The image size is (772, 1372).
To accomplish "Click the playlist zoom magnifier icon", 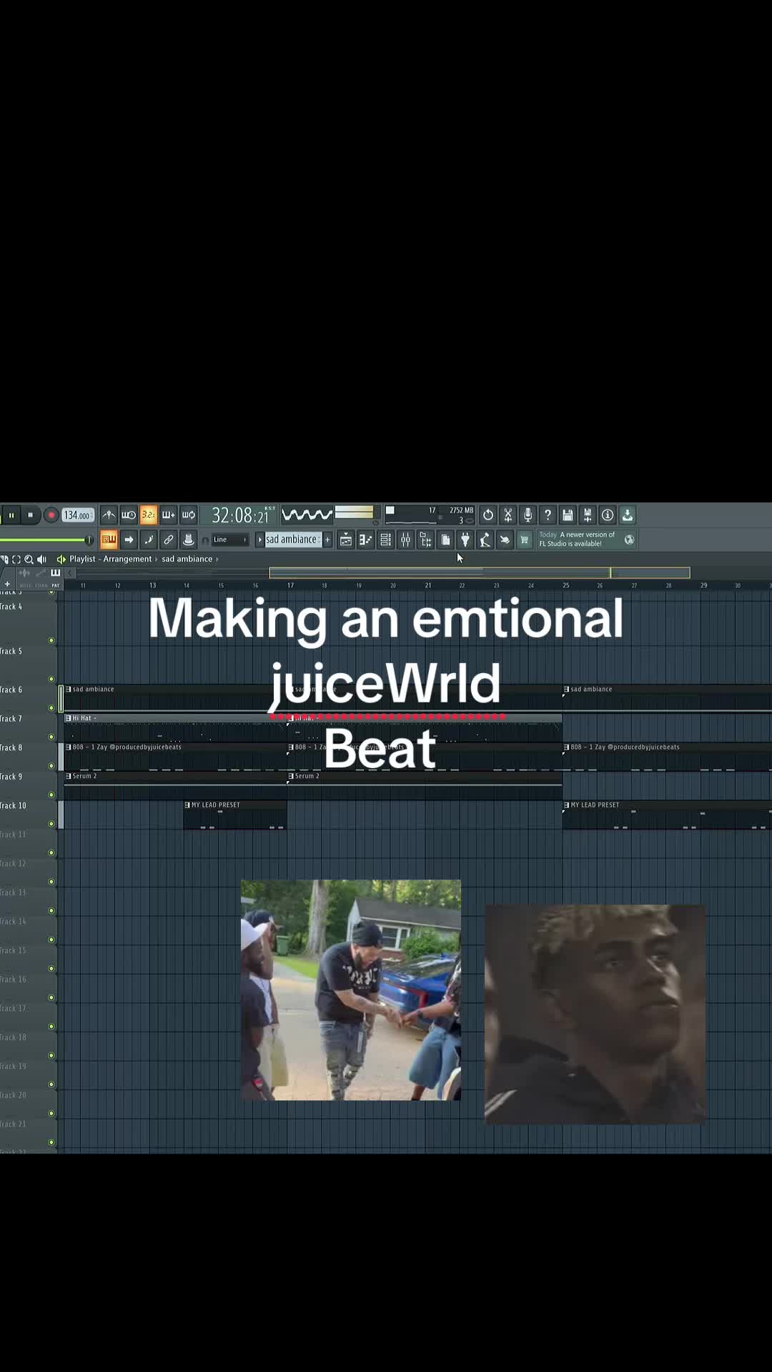I will point(29,559).
